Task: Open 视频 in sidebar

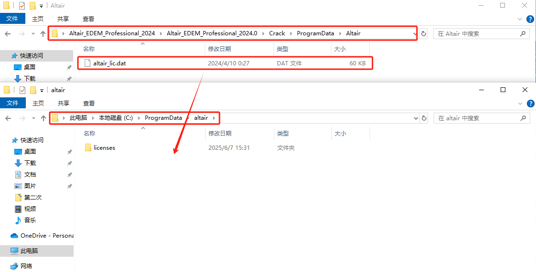Action: 30,209
